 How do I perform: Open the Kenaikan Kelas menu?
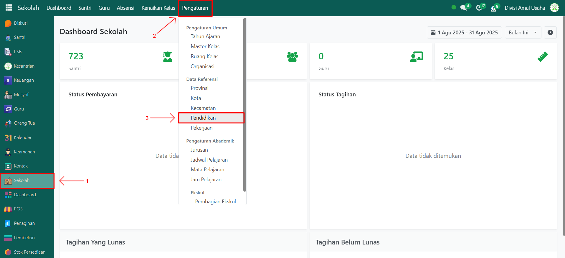coord(158,8)
